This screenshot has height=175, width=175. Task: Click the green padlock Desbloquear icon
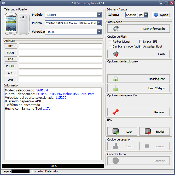point(115,79)
